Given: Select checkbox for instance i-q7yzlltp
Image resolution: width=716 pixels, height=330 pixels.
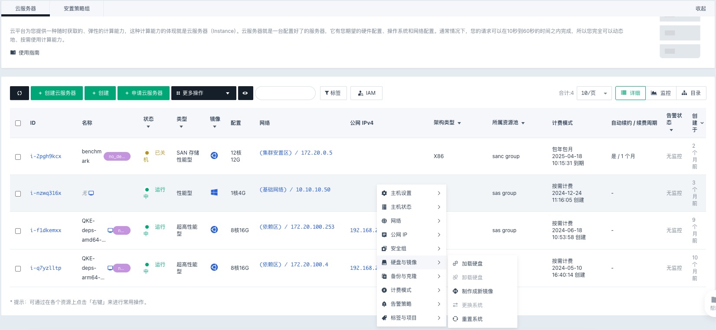Looking at the screenshot, I should [x=18, y=269].
